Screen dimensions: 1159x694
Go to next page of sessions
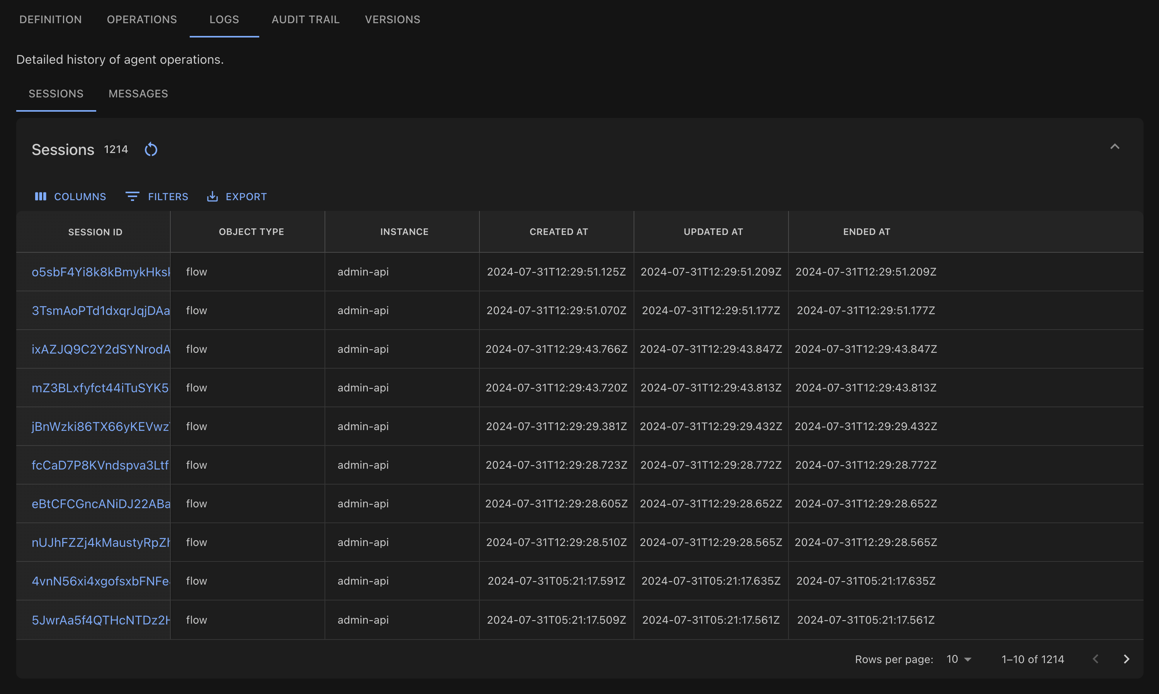pos(1126,659)
